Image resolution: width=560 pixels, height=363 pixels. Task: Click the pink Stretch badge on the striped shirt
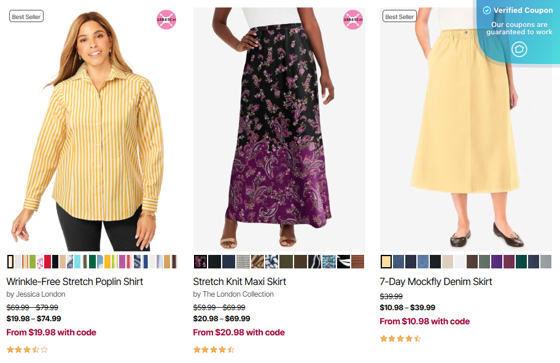tap(166, 20)
